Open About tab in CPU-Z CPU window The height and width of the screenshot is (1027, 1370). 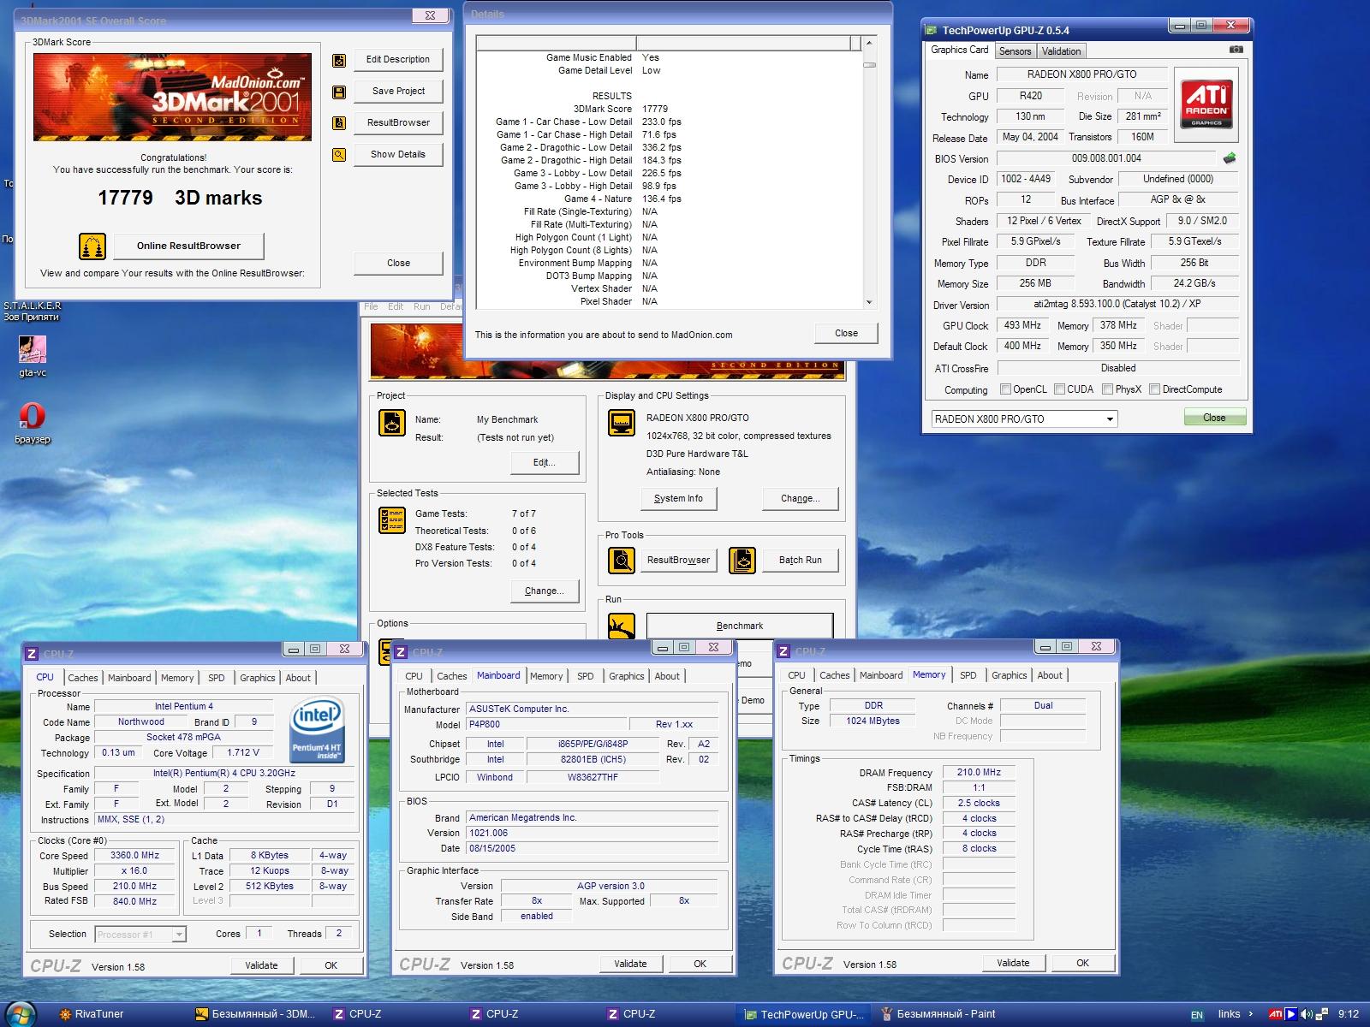[x=298, y=678]
